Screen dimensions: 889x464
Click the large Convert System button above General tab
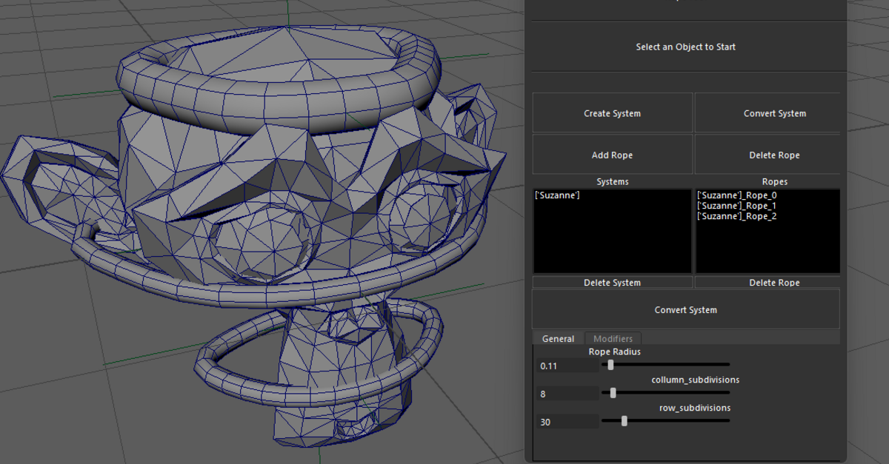coord(685,309)
